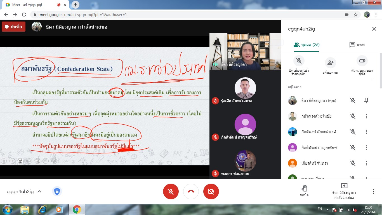Open more options menu at bottom right
This screenshot has height=215, width=382.
pyautogui.click(x=373, y=191)
